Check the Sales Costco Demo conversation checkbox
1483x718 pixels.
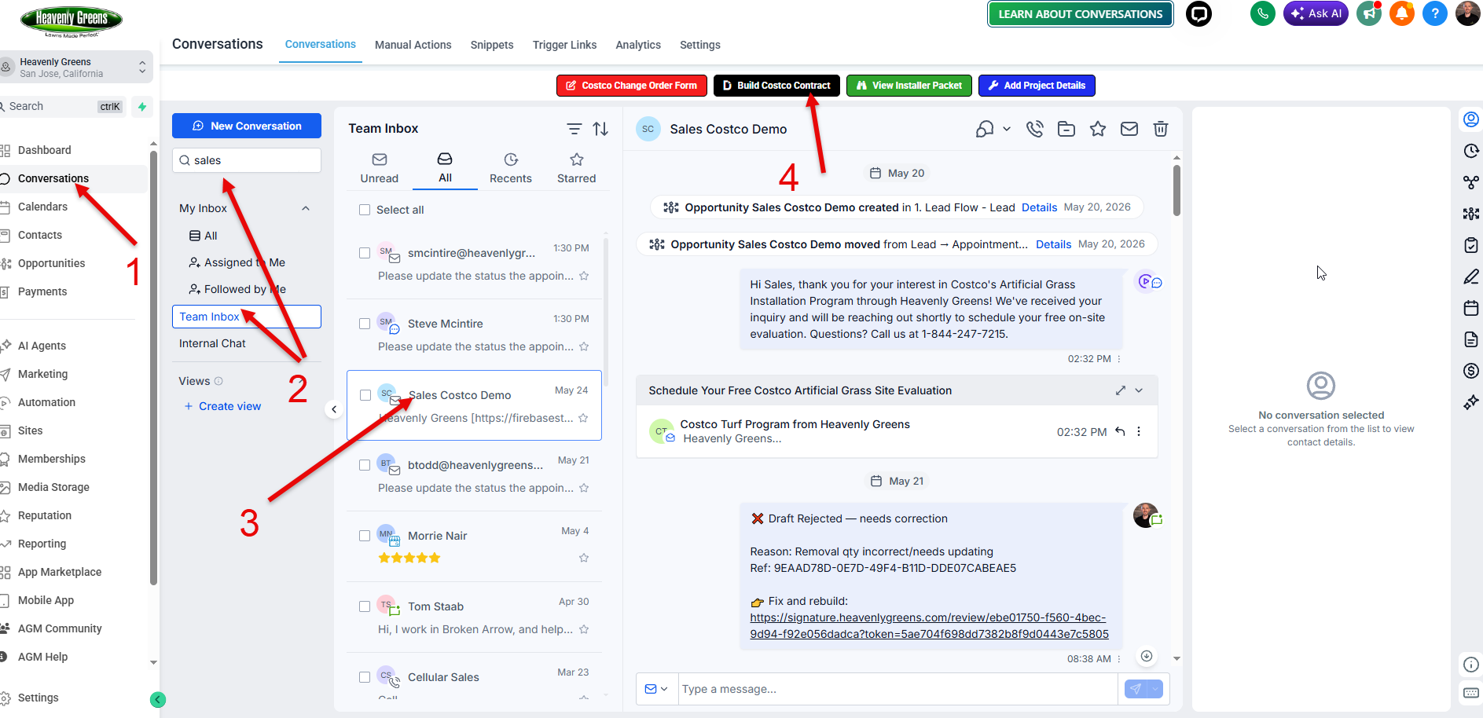coord(365,395)
